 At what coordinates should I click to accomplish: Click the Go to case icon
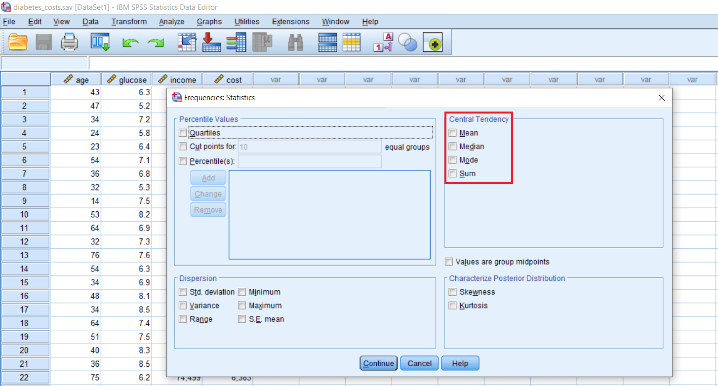(x=187, y=42)
